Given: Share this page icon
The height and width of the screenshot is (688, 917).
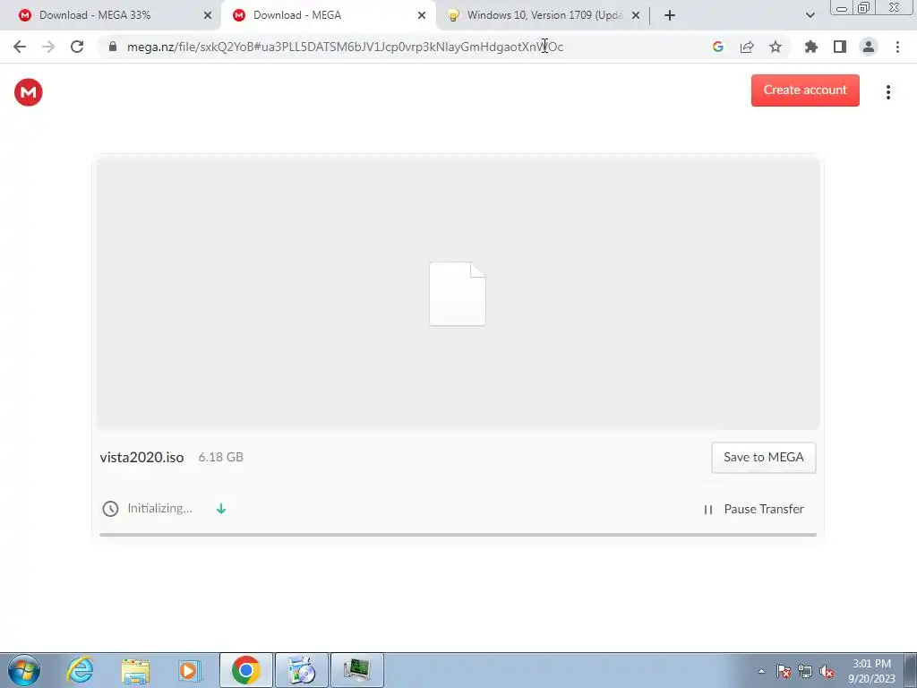Looking at the screenshot, I should (x=747, y=47).
